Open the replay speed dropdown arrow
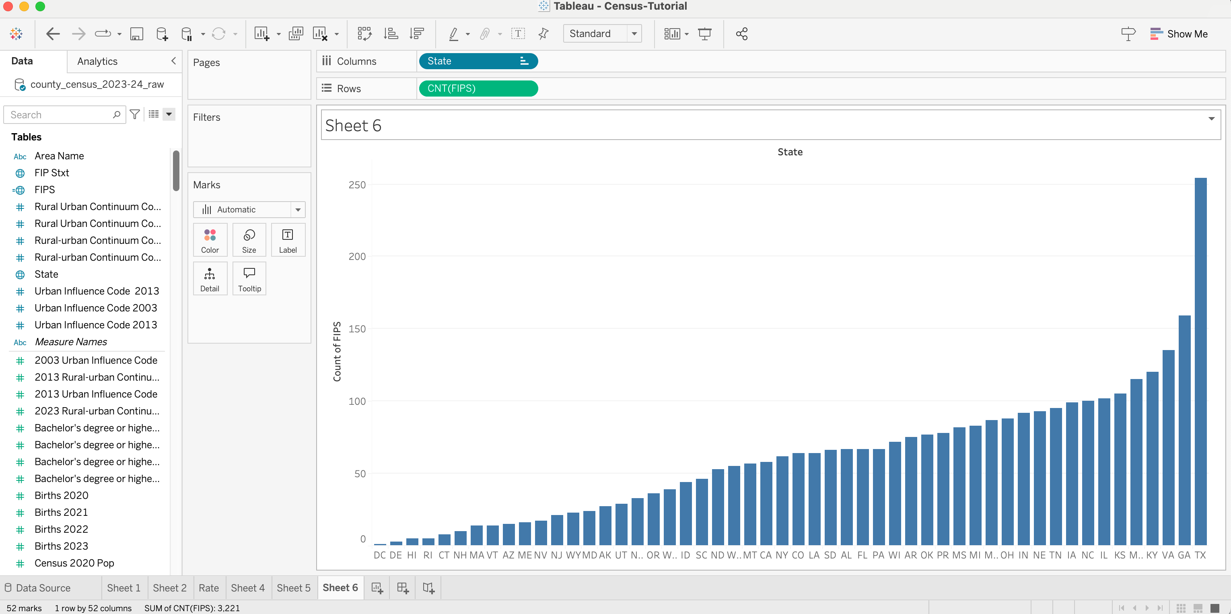This screenshot has height=614, width=1231. click(x=119, y=34)
